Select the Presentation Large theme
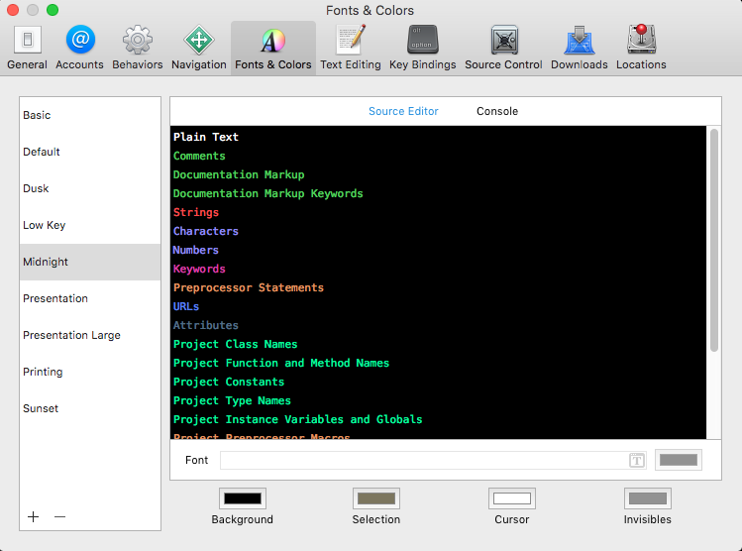The width and height of the screenshot is (742, 551). pyautogui.click(x=90, y=335)
